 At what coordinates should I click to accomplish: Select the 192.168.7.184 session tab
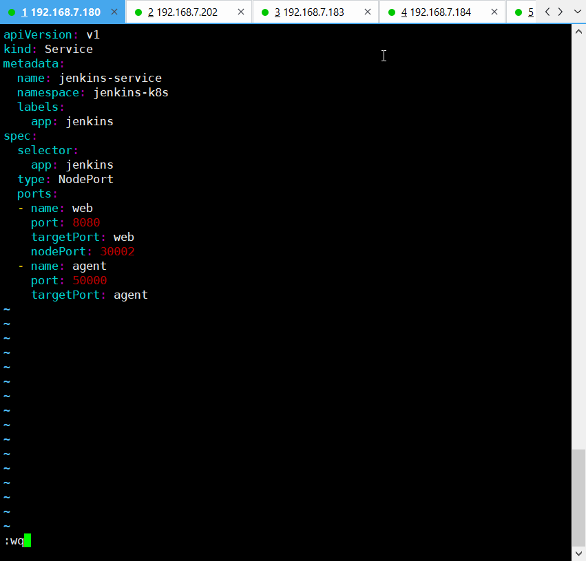click(439, 12)
